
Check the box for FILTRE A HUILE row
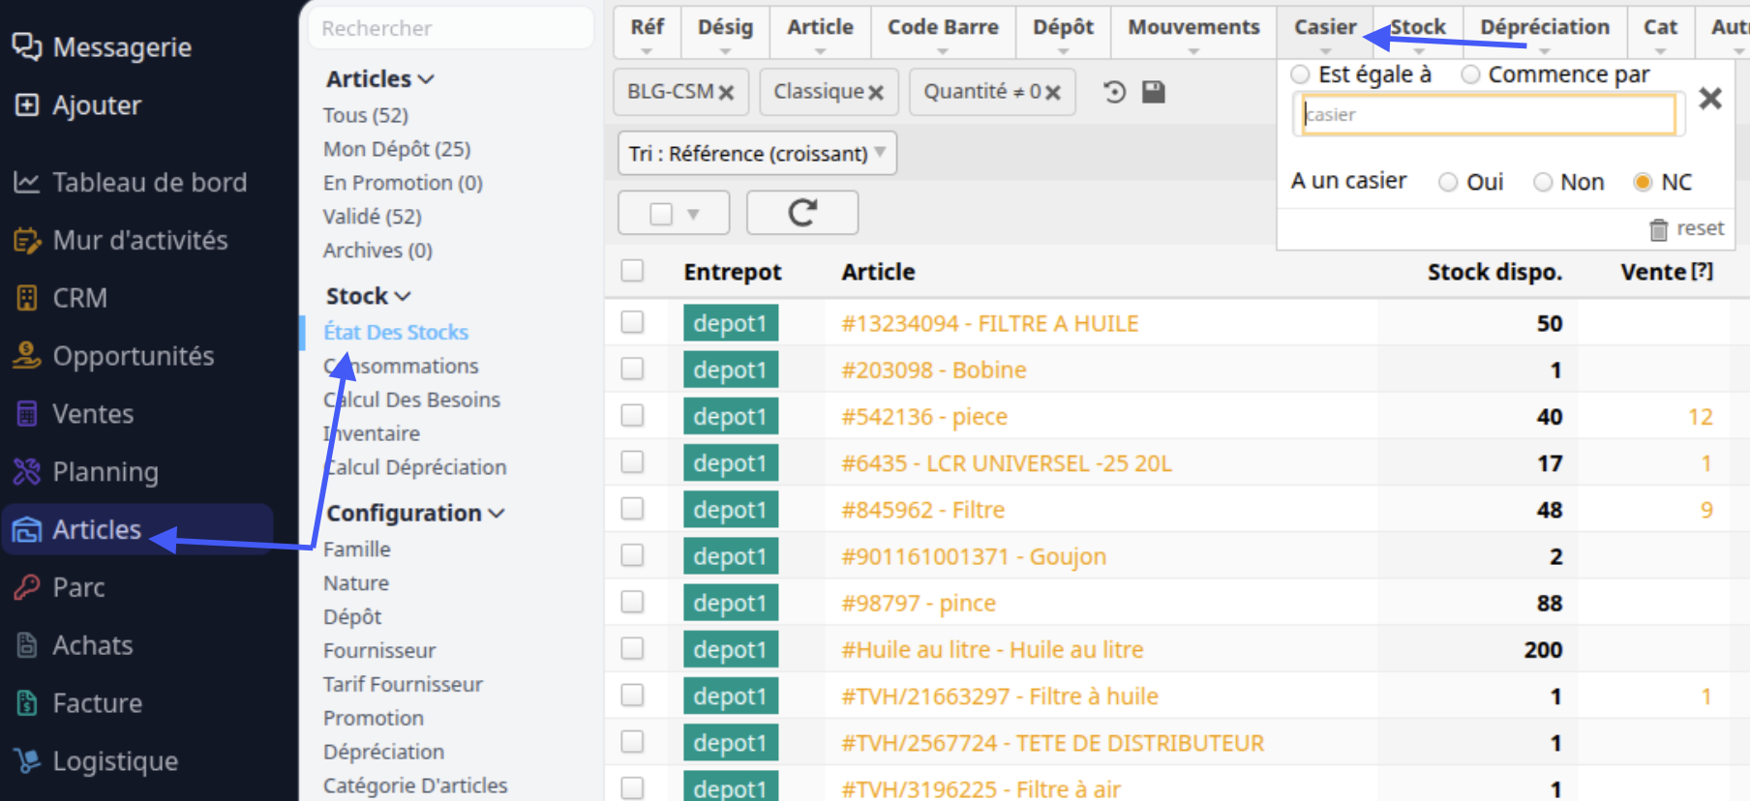pos(632,322)
